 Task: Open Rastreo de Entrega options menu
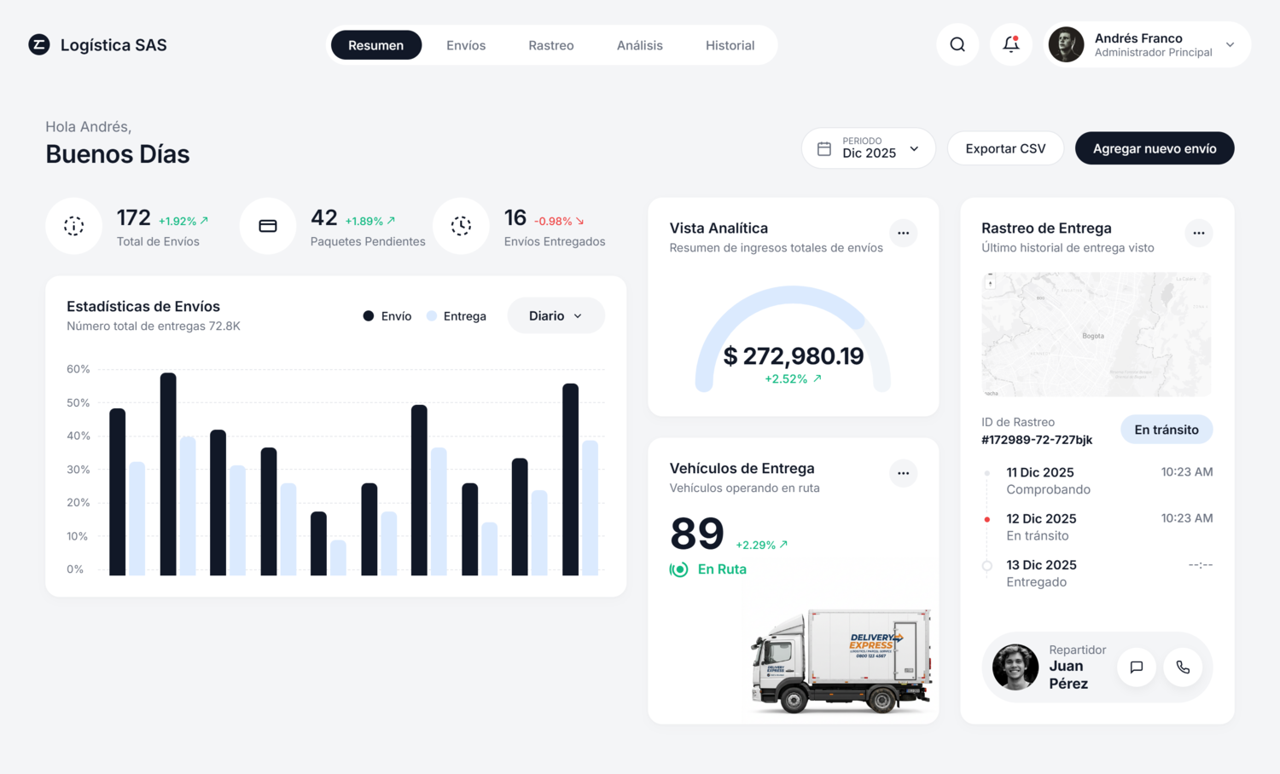coord(1198,233)
